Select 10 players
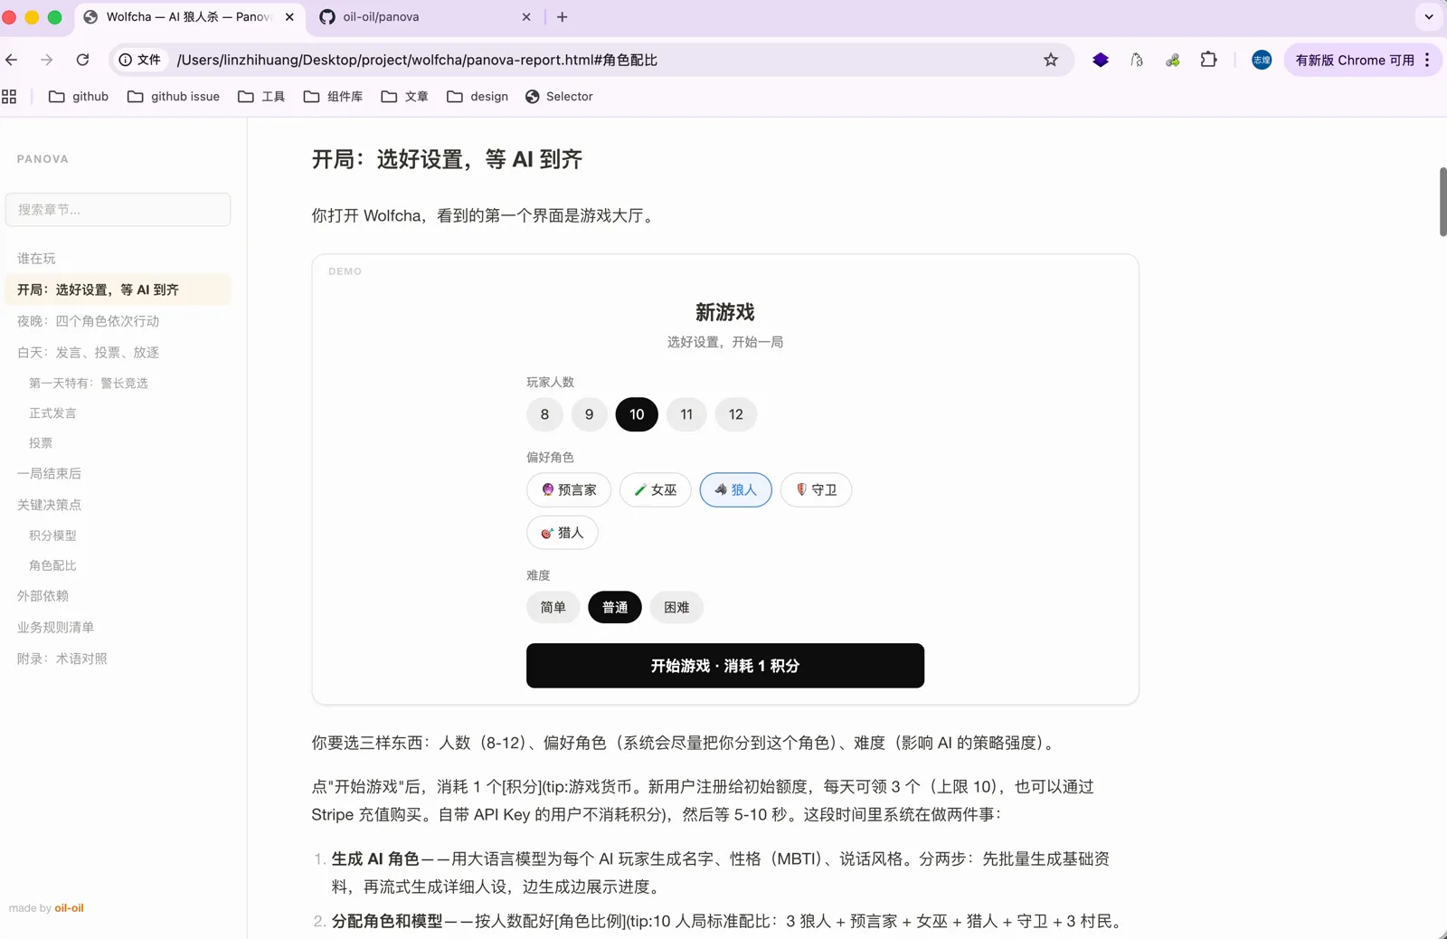This screenshot has height=939, width=1447. tap(637, 414)
